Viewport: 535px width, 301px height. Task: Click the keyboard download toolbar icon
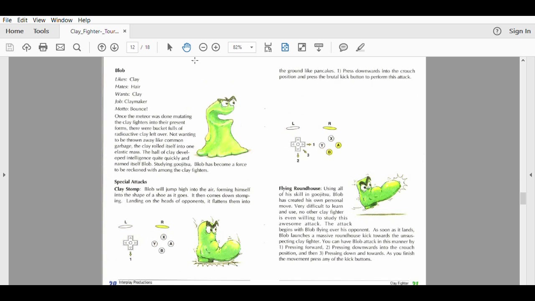(319, 47)
